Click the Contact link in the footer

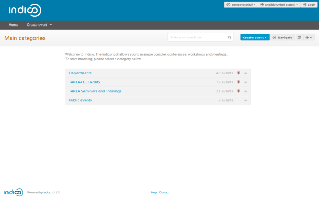[x=164, y=192]
